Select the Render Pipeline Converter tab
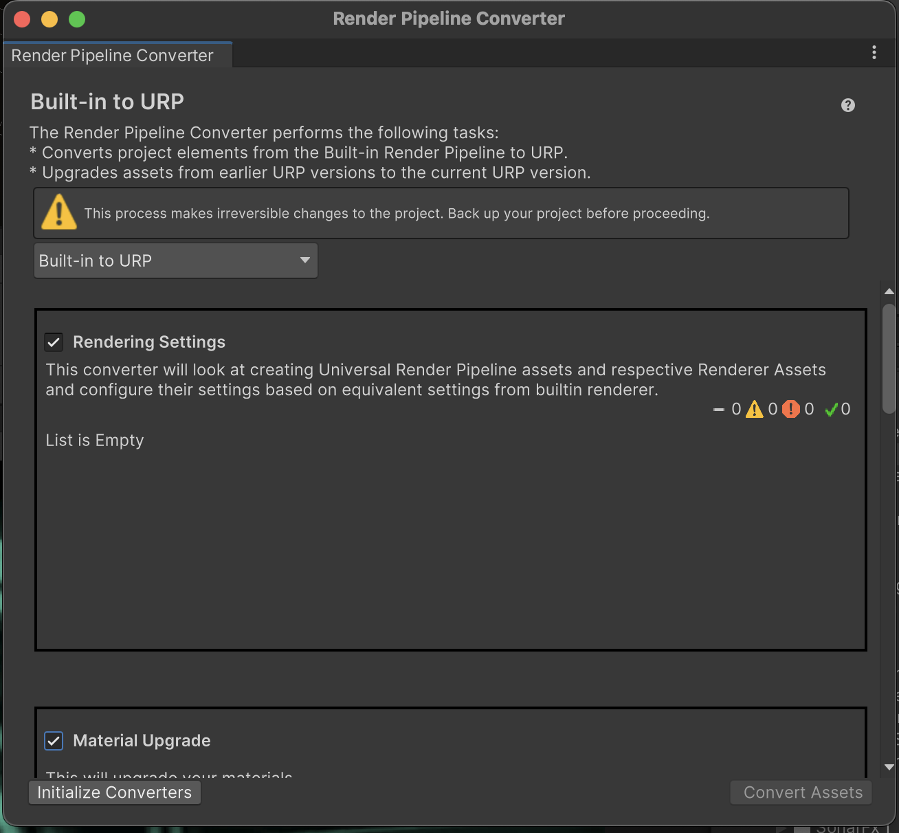This screenshot has height=833, width=899. click(118, 55)
